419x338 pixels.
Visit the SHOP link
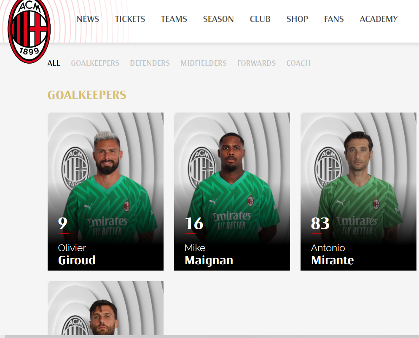pos(297,19)
